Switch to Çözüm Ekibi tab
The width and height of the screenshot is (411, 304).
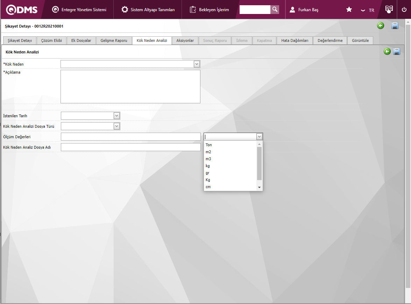point(51,40)
